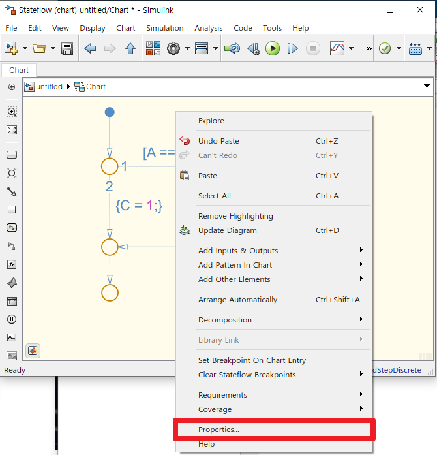Screen dimensions: 437x455
Task: Click the Build Model toolbar icon
Action: click(x=415, y=48)
